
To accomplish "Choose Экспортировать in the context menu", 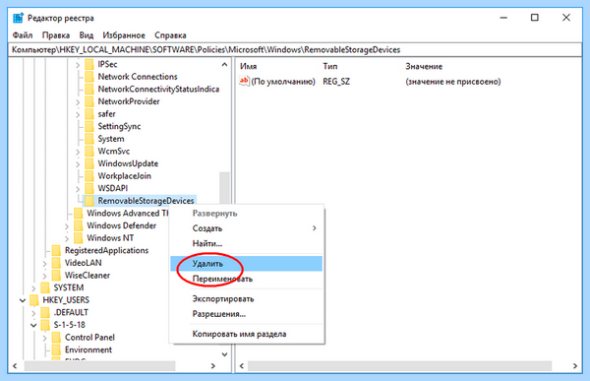I will coord(247,299).
